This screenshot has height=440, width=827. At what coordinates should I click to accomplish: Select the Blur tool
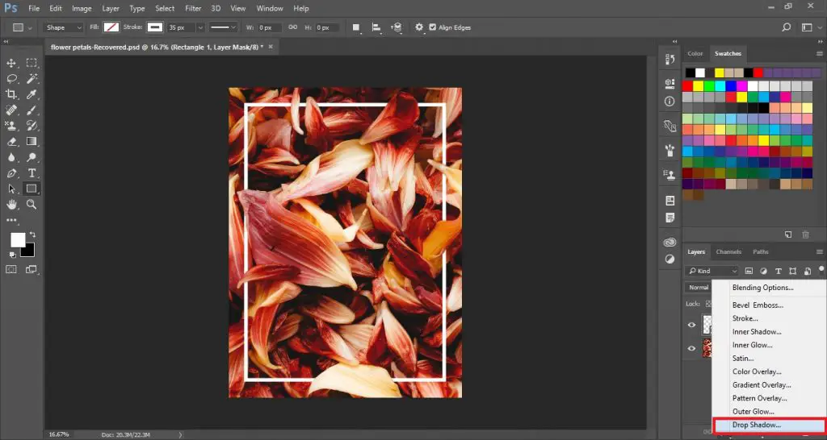coord(11,157)
